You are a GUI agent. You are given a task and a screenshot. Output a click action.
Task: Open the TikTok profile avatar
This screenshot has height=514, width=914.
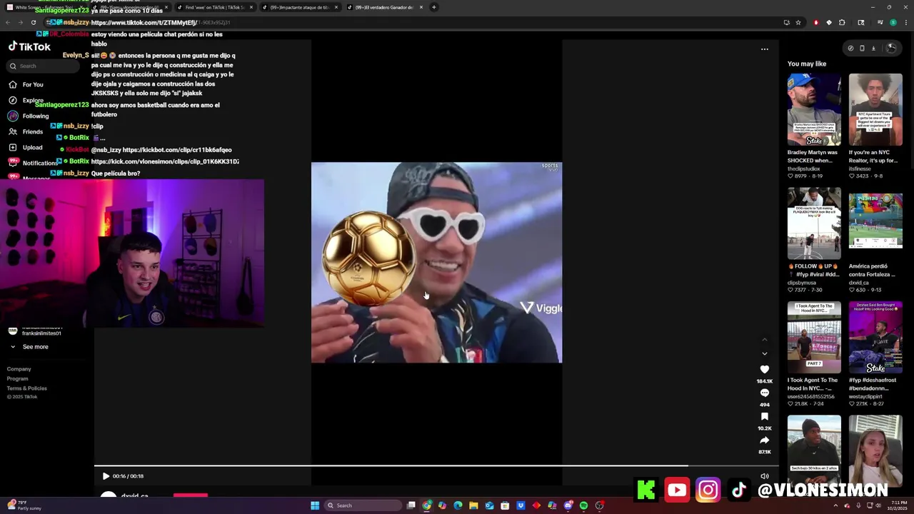click(x=891, y=49)
